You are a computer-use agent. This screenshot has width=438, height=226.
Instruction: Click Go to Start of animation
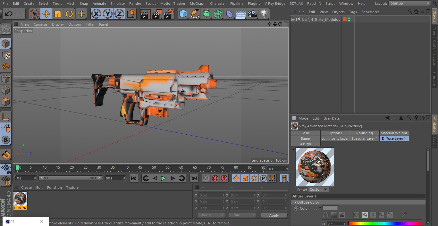pos(134,178)
